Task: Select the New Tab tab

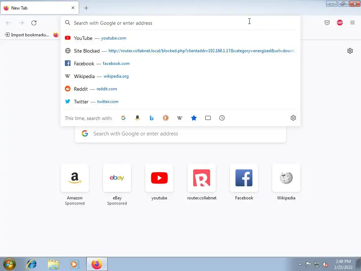Action: pyautogui.click(x=39, y=8)
